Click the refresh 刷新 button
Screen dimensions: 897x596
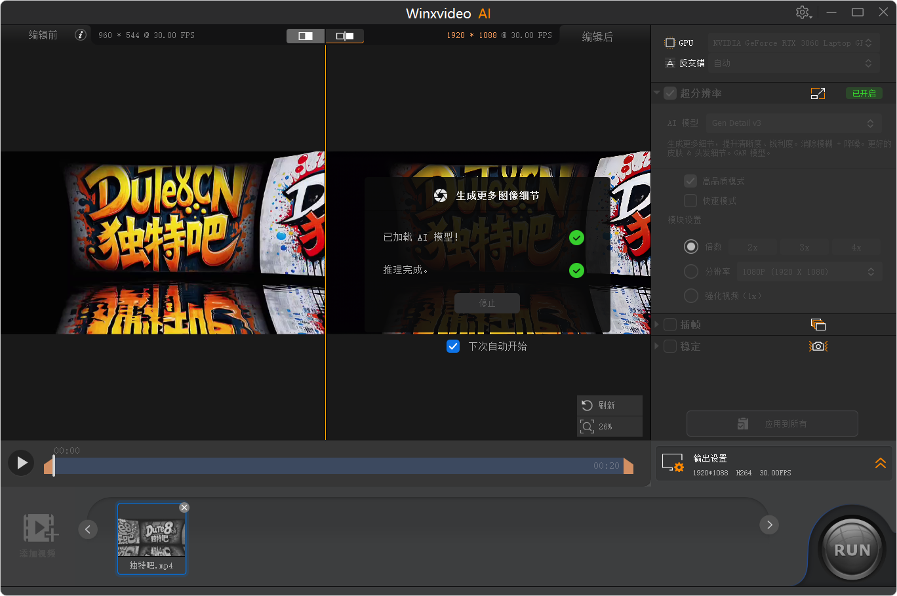(610, 405)
